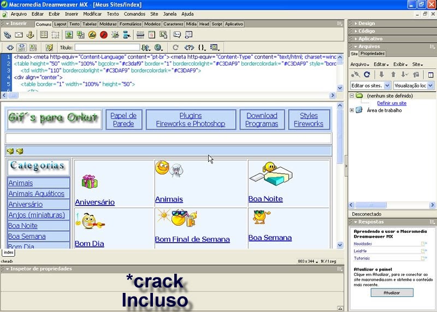Click the Put files up arrow
This screenshot has height=312, width=437.
point(393,74)
